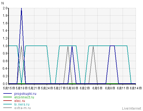The height and width of the screenshot is (111, 143).
Task: Click the teal lo.ners.ru legend line
Action: tap(7, 104)
